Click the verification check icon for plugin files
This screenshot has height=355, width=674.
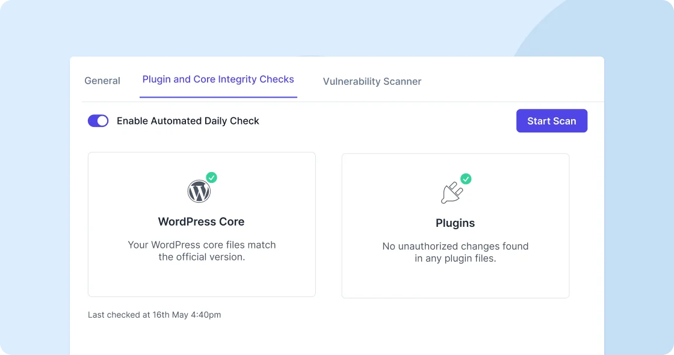(465, 179)
